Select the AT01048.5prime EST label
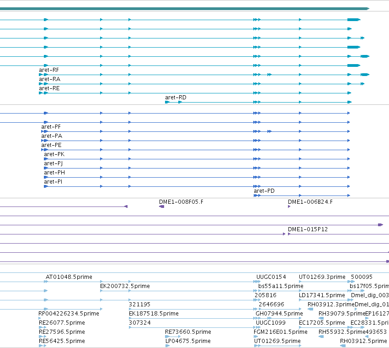Image resolution: width=389 pixels, height=348 pixels. (69, 277)
